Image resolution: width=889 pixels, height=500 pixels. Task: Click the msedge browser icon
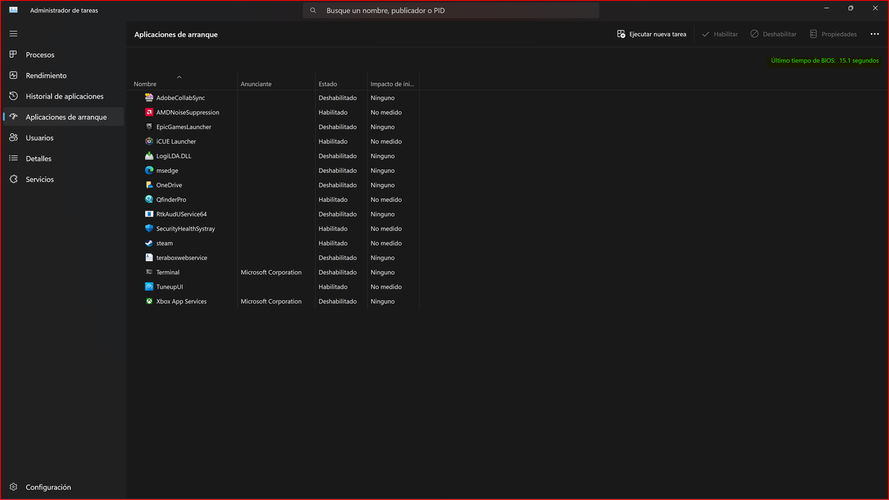(x=149, y=171)
